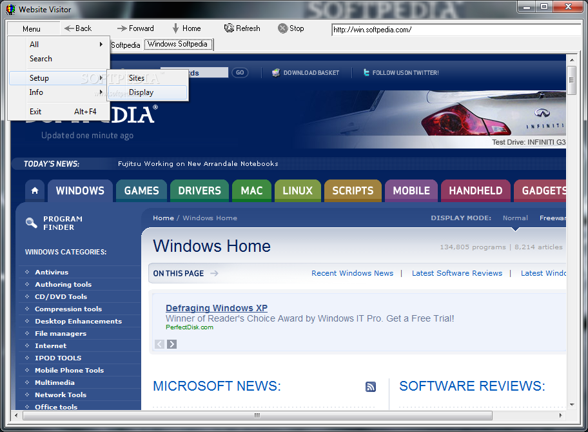This screenshot has width=588, height=432.
Task: Click the Forward arrow icon
Action: (x=122, y=28)
